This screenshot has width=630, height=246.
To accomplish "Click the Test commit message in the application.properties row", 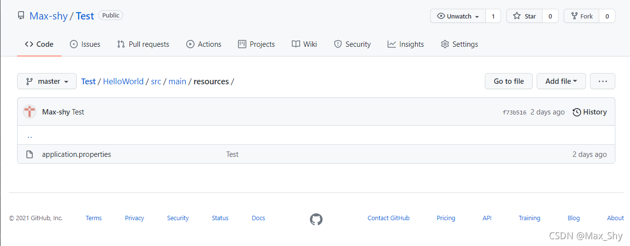I will (232, 154).
